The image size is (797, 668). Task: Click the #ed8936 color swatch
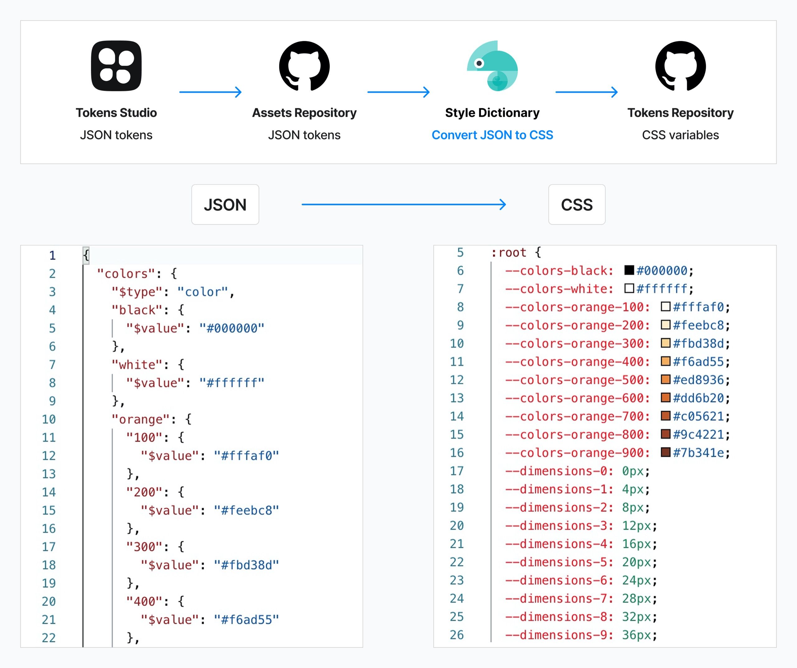pyautogui.click(x=666, y=379)
